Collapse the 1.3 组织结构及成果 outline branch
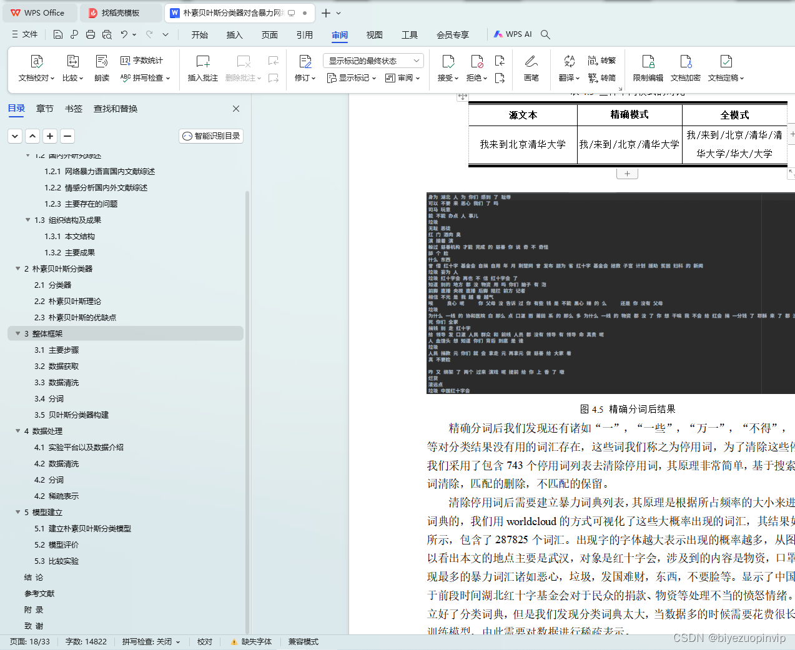This screenshot has width=795, height=650. pos(27,220)
